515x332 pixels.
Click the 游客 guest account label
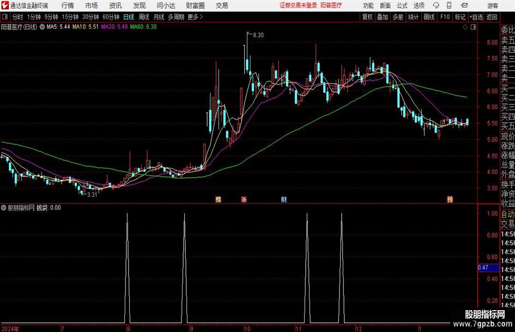pos(493,5)
